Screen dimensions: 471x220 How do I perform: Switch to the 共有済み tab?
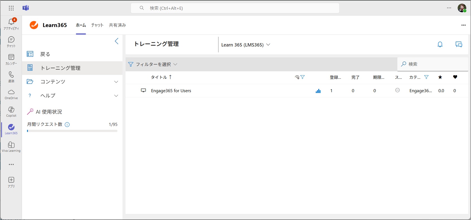[117, 25]
